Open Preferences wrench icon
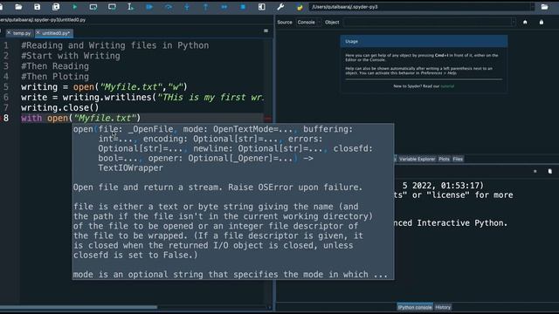This screenshot has height=314, width=559. 280,7
